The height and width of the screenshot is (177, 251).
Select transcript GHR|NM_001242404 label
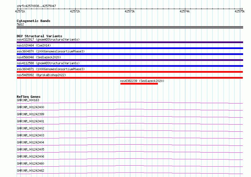(x=30, y=142)
